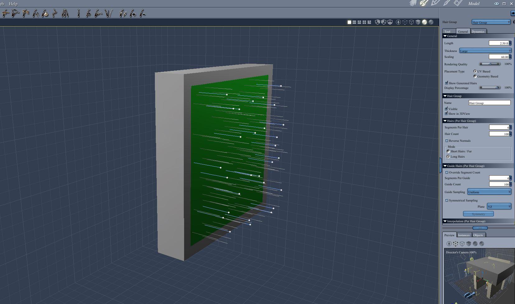Select the three-strand clump hair tool

tap(65, 13)
